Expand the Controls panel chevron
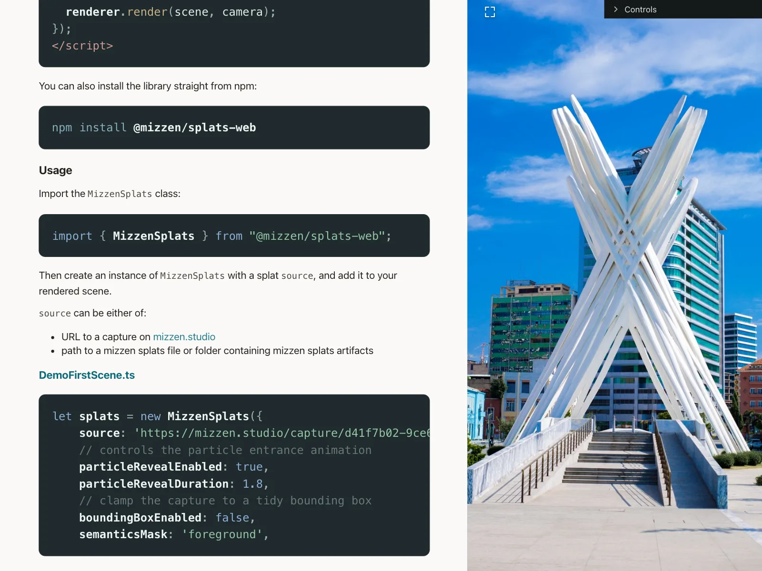762x571 pixels. click(615, 10)
